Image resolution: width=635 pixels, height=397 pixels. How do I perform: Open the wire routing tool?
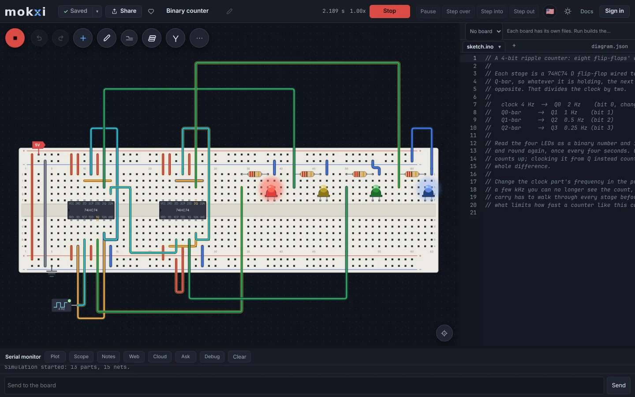click(129, 38)
